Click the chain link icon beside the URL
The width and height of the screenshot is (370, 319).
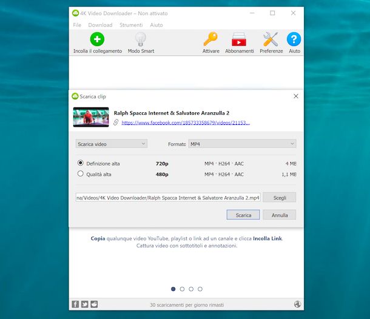click(x=116, y=123)
